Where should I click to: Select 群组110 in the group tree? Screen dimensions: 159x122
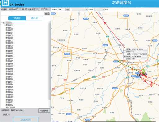[10, 48]
